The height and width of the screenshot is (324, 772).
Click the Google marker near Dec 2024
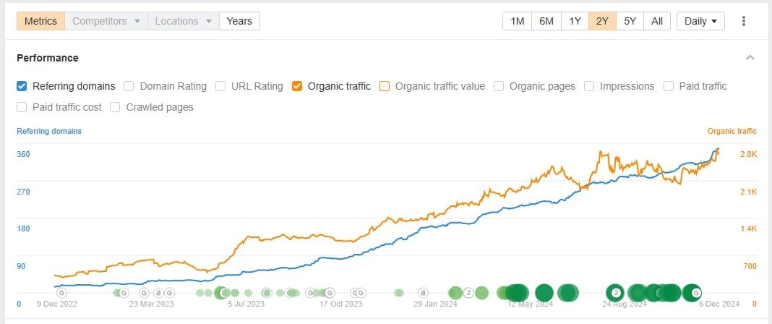coord(695,293)
